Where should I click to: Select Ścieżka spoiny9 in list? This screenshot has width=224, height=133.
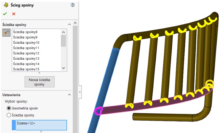(x=25, y=37)
